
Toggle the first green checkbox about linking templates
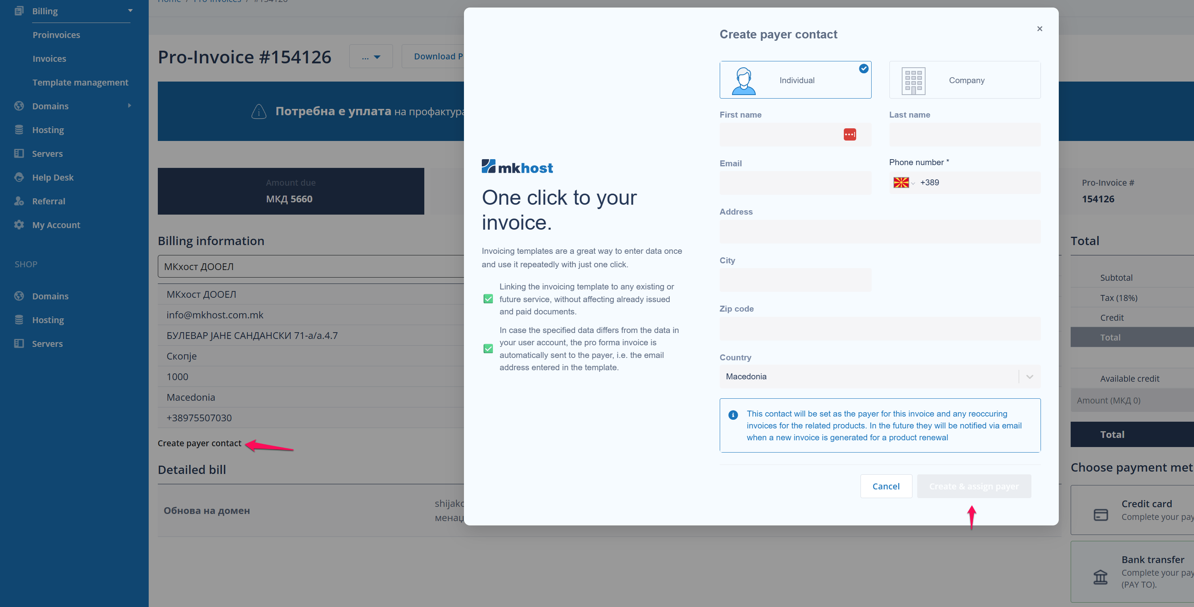point(488,299)
